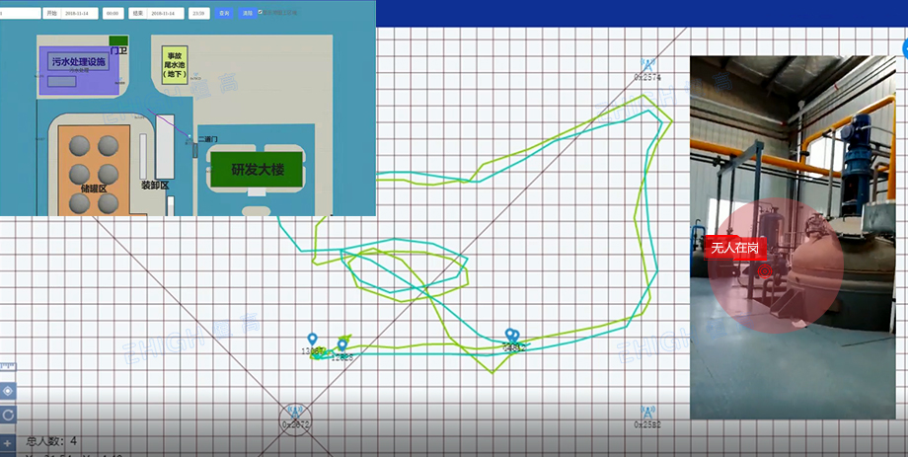908x457 pixels.
Task: Click the blue 清除 clear button
Action: tap(248, 13)
